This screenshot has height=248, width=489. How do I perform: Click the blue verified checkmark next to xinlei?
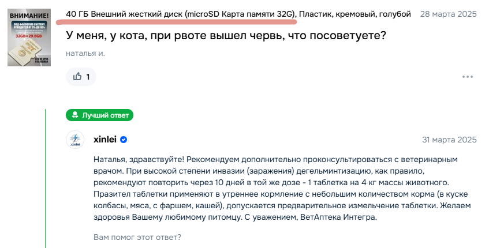(124, 140)
